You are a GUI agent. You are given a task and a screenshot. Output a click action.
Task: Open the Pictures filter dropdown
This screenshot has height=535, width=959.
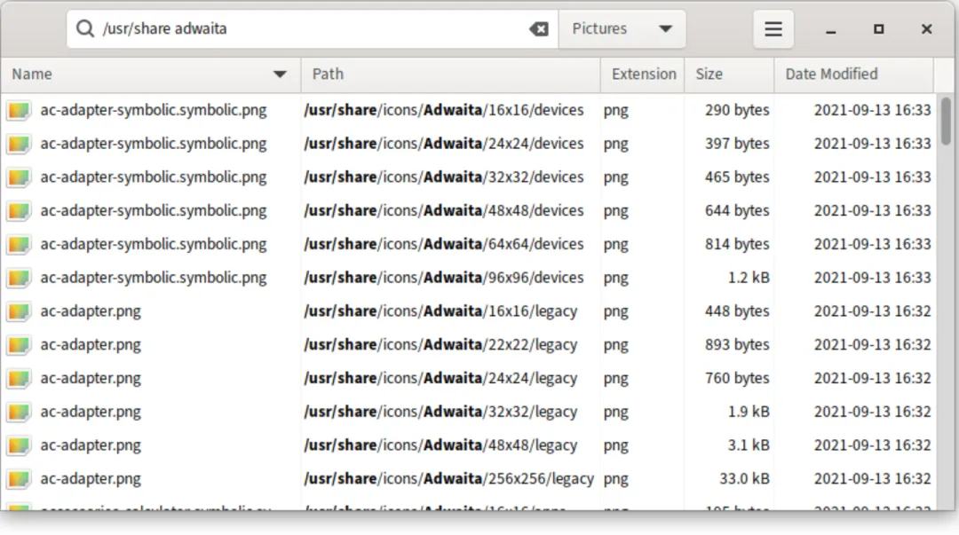pos(622,28)
